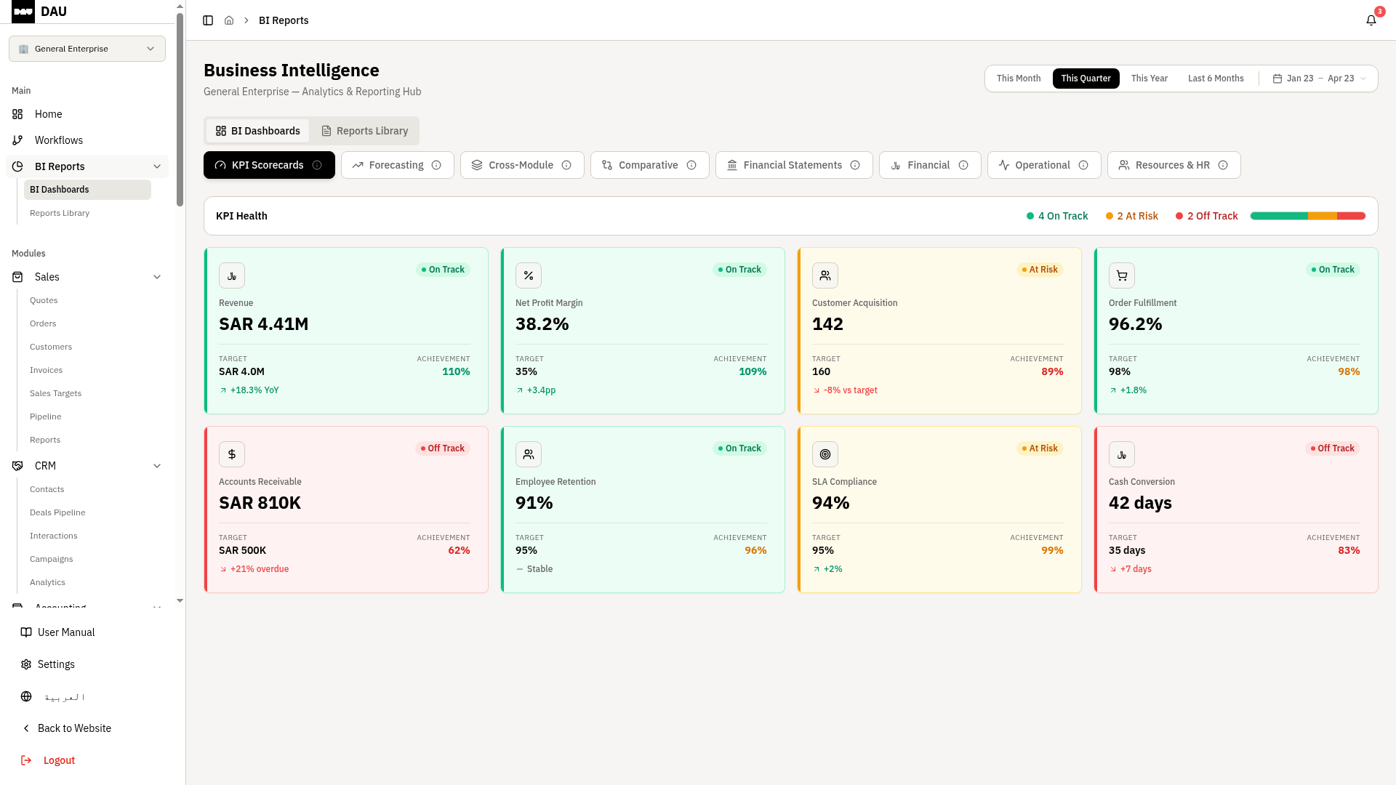Switch to the Reports Library tab
1396x785 pixels.
pos(365,131)
